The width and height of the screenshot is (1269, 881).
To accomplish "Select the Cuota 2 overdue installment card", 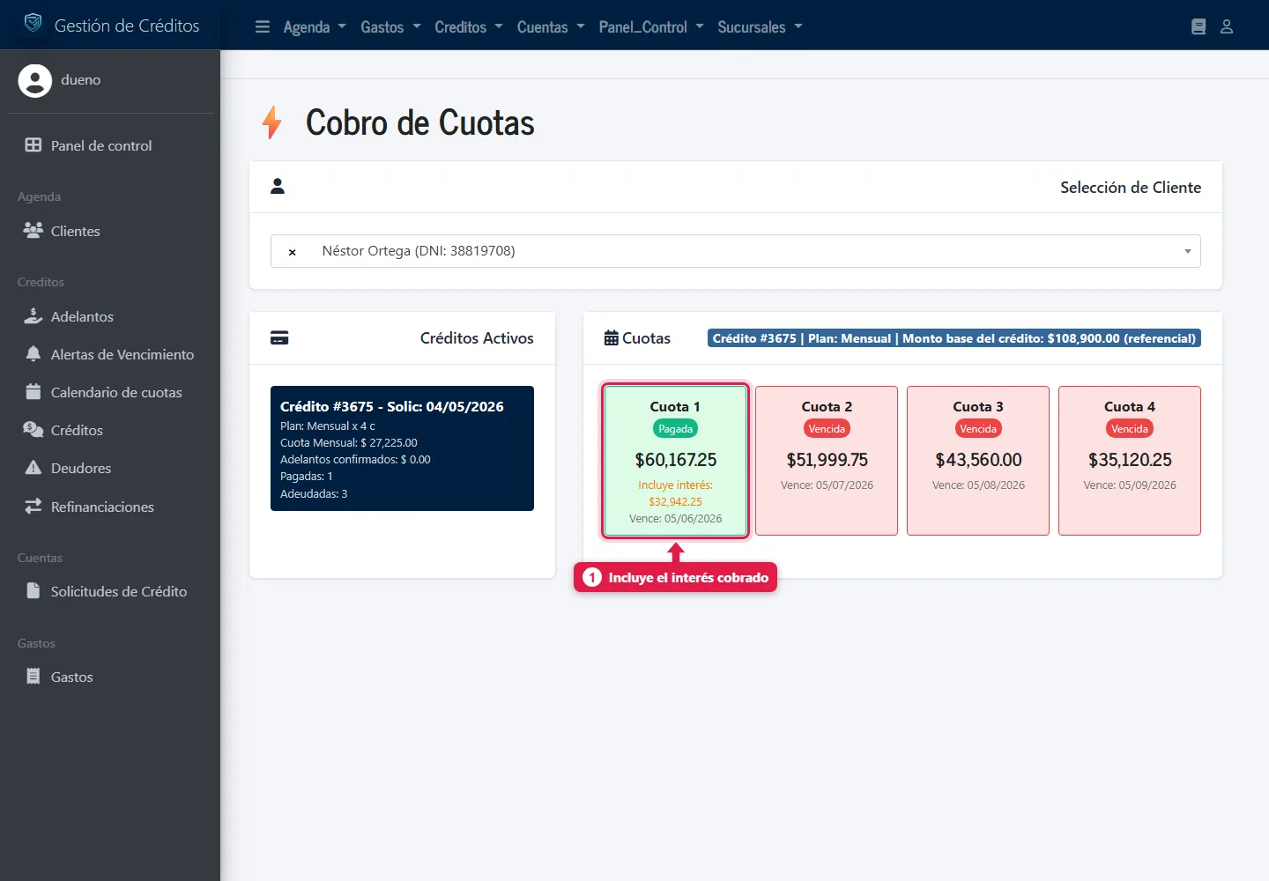I will (x=827, y=461).
